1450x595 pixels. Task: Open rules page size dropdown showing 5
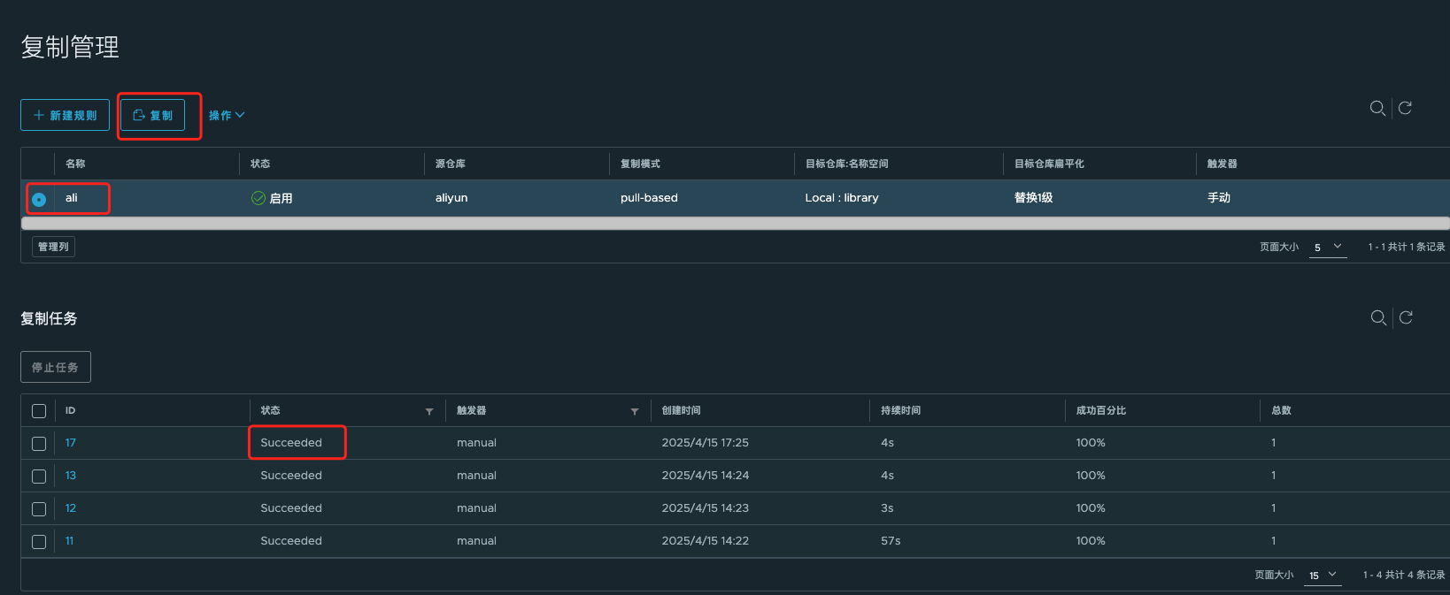[1328, 247]
